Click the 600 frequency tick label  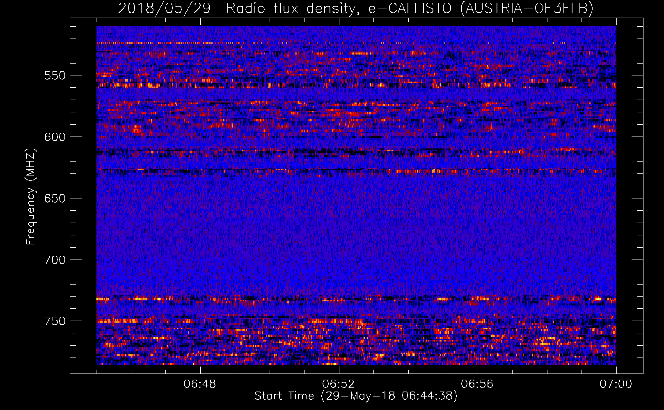(55, 137)
